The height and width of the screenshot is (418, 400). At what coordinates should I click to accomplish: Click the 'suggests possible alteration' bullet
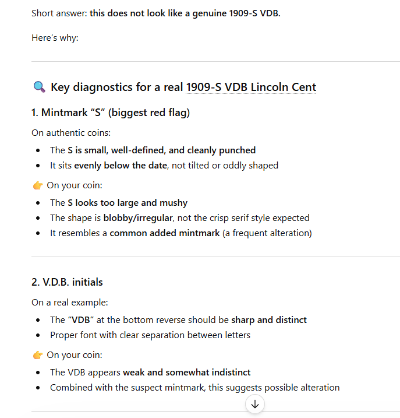pyautogui.click(x=194, y=387)
